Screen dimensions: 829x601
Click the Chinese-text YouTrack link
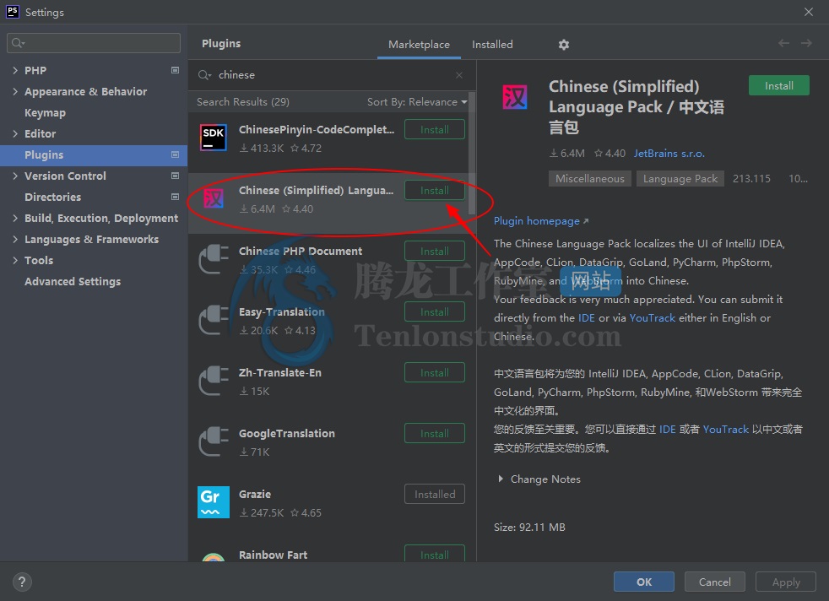coord(725,429)
